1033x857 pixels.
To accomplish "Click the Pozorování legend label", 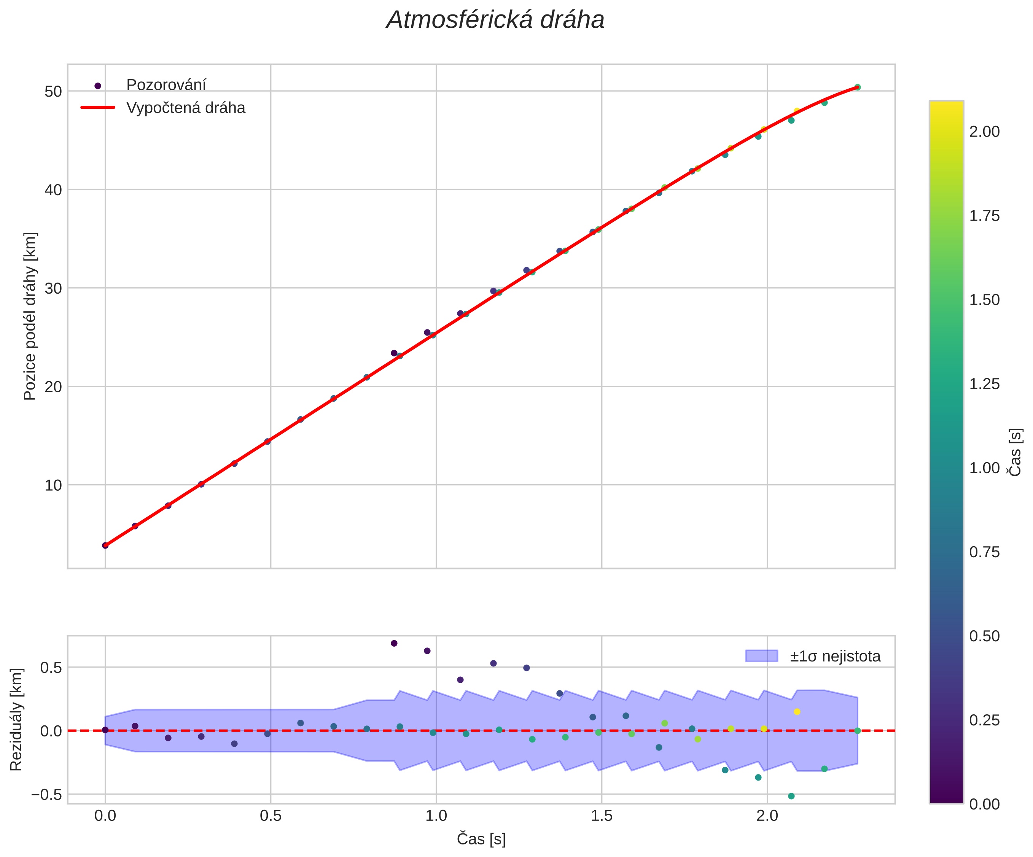I will [166, 85].
